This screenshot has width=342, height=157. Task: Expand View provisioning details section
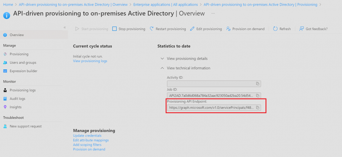pos(162,58)
